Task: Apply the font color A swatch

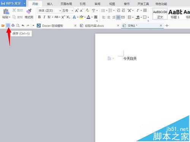Action: pos(89,17)
